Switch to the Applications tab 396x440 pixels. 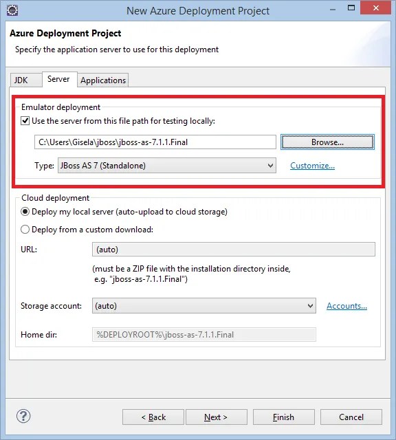(x=103, y=80)
